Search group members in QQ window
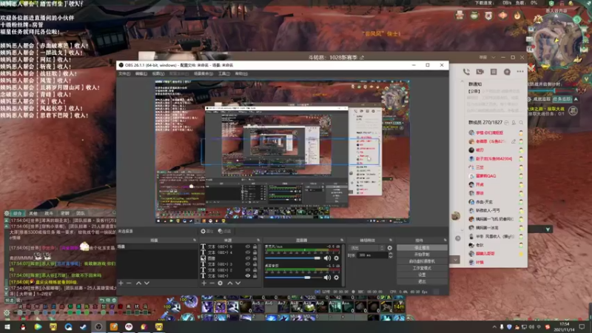Screen dimensions: 592x333 (521, 123)
